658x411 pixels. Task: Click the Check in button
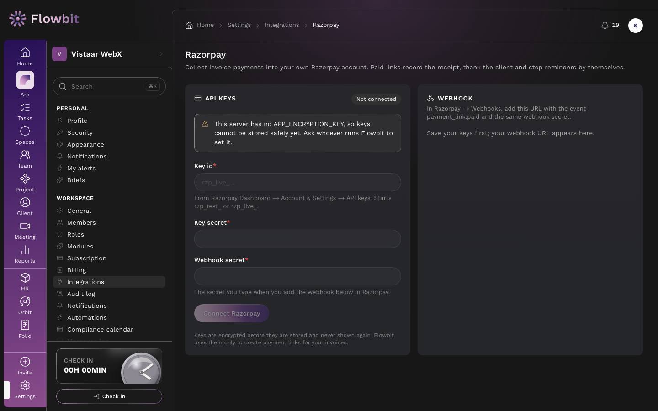[x=109, y=396]
